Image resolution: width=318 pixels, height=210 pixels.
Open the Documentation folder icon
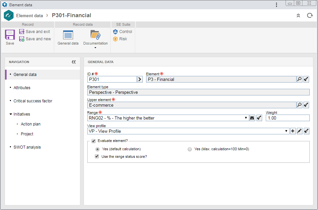[x=95, y=35]
